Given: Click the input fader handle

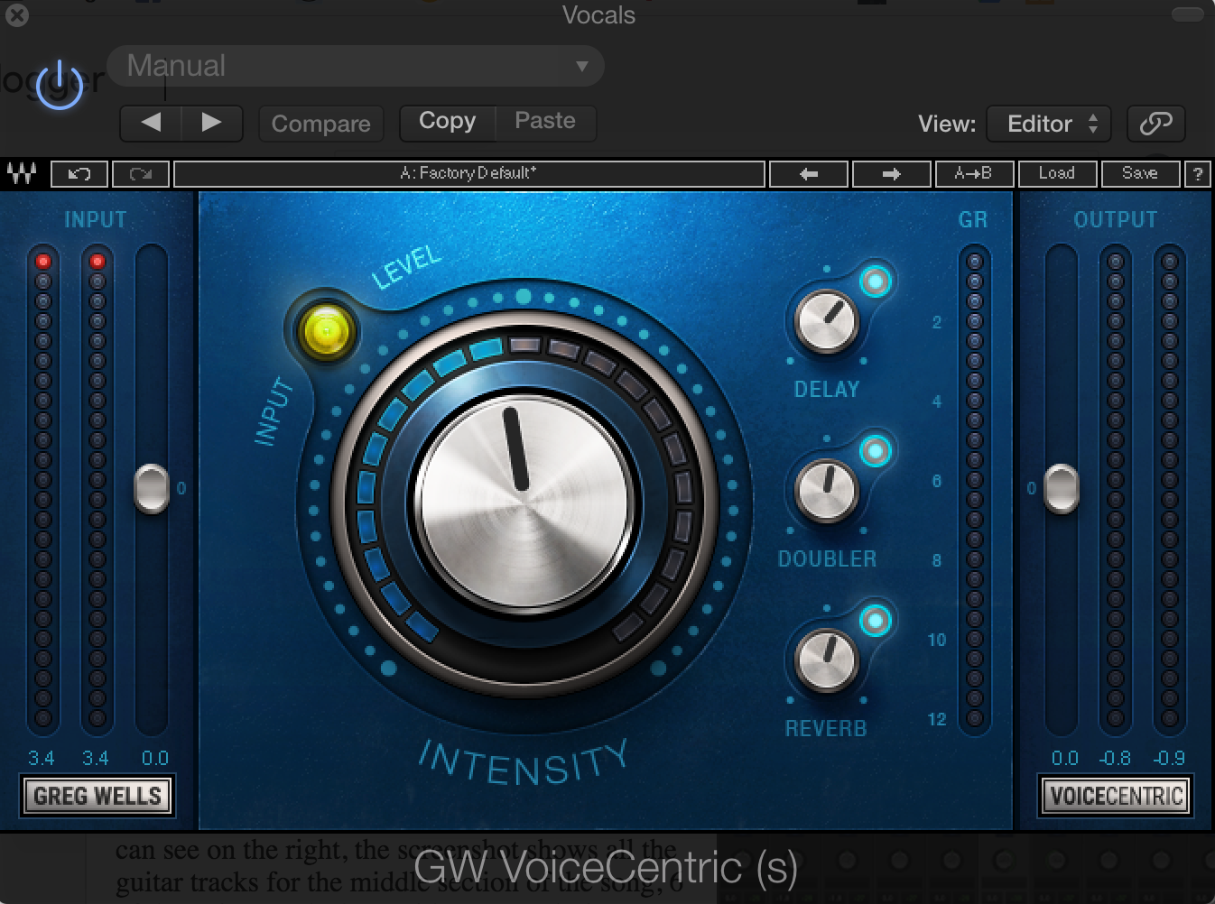Looking at the screenshot, I should (x=152, y=488).
